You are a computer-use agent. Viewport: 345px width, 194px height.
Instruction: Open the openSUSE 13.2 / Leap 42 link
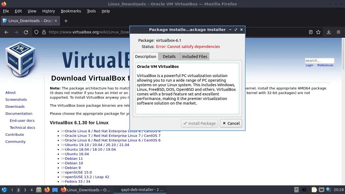(87, 177)
